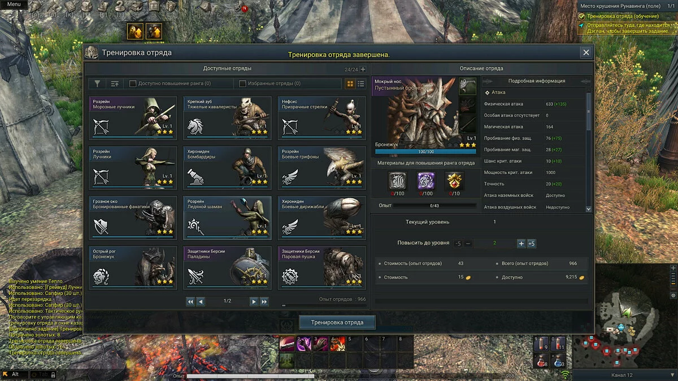This screenshot has height=381, width=678.
Task: Use red potion in slot 9
Action: 541,343
